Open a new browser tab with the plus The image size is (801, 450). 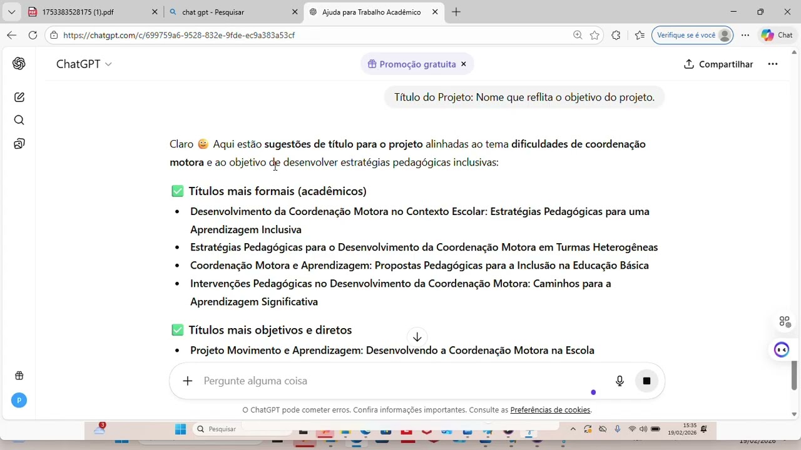(456, 12)
